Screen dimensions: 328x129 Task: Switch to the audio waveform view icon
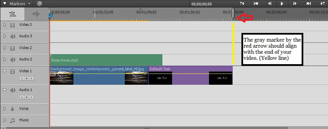coord(36,14)
